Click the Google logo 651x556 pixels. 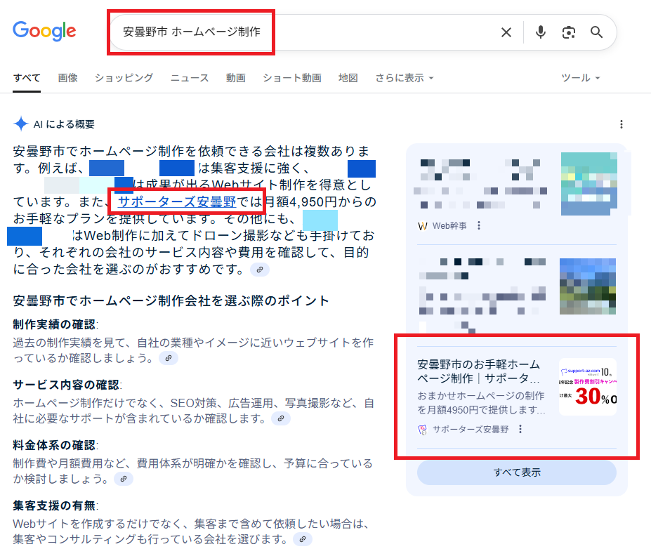(x=44, y=31)
